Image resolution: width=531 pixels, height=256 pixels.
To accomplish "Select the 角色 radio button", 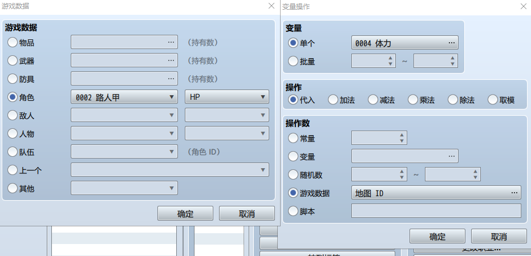I will tap(13, 97).
